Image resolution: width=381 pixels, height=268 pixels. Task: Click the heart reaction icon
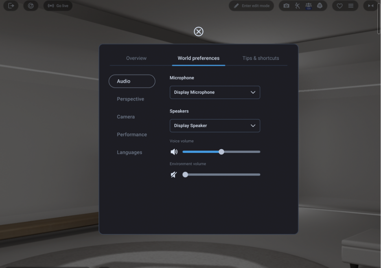(338, 6)
